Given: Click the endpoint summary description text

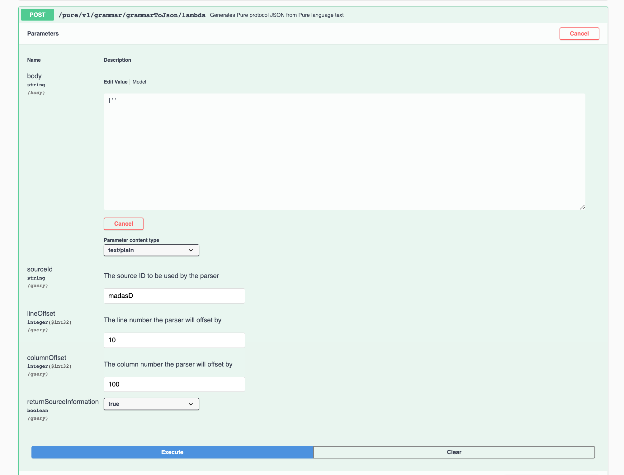Looking at the screenshot, I should click(277, 15).
